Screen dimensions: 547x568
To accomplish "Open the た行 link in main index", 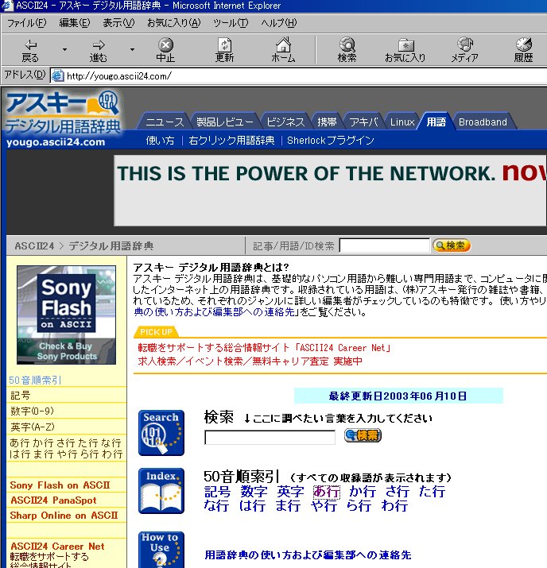I will (x=432, y=492).
